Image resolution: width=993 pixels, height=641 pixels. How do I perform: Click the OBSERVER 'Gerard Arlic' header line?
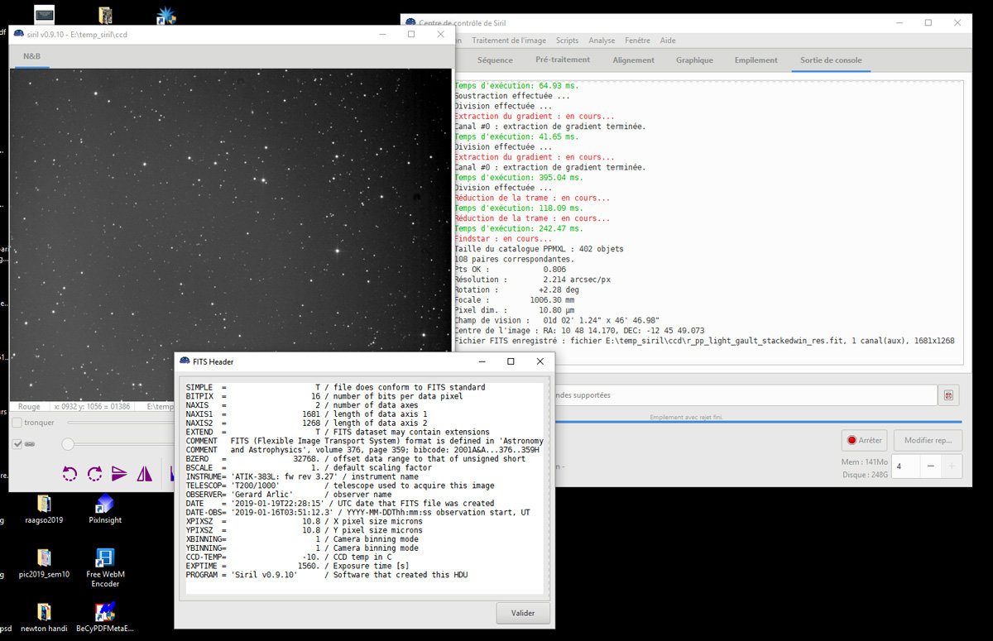tap(289, 495)
